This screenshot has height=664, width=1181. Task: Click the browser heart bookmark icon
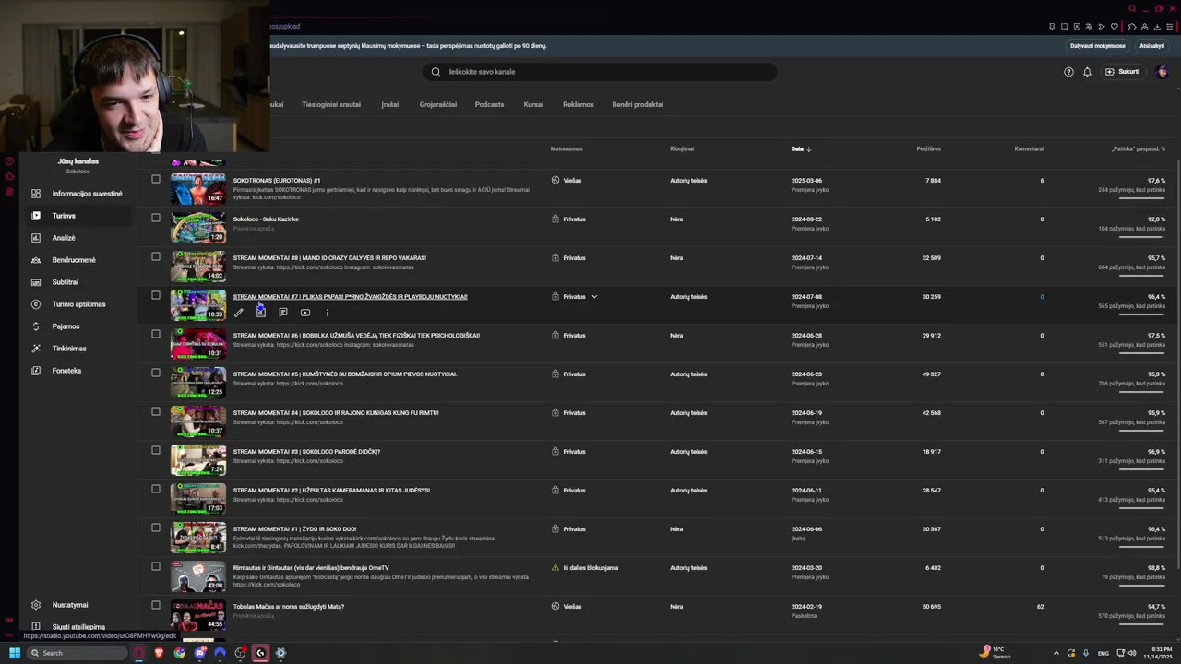click(x=1114, y=27)
